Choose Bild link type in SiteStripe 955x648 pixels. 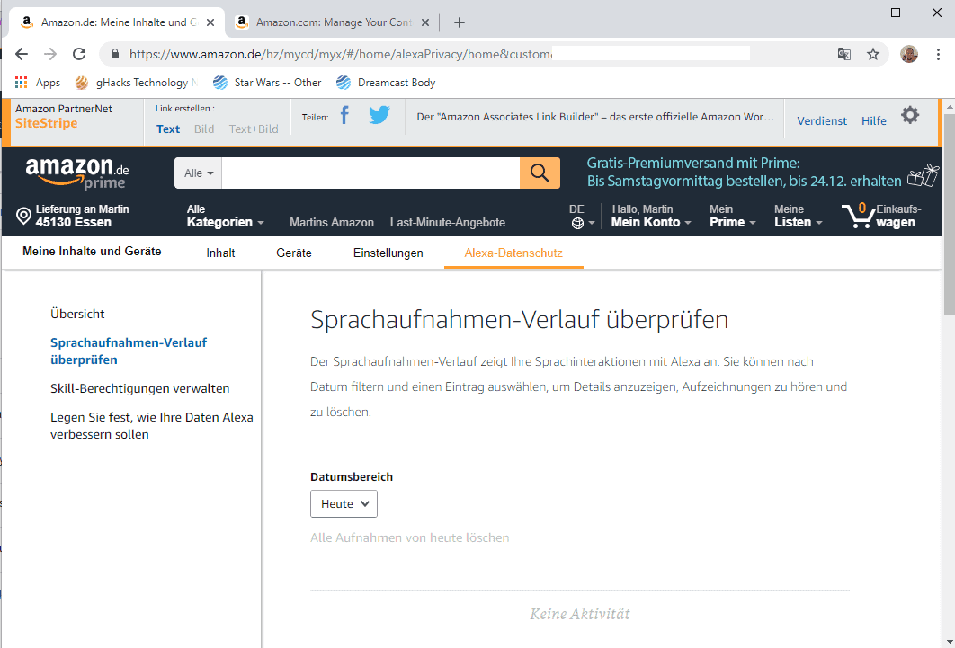204,129
